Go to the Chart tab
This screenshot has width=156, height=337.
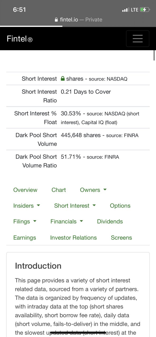[59, 190]
